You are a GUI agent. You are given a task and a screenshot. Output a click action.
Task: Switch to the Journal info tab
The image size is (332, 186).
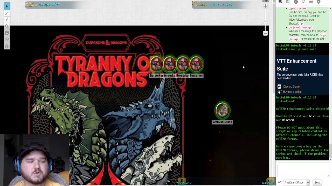pyautogui.click(x=296, y=2)
